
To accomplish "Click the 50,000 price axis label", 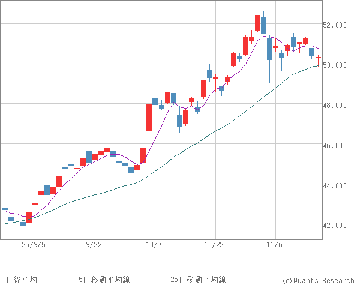I will tap(337, 65).
